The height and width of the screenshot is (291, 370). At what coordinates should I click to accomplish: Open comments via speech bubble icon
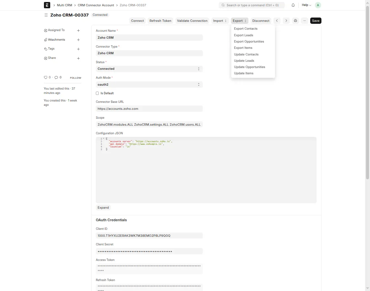click(x=56, y=77)
